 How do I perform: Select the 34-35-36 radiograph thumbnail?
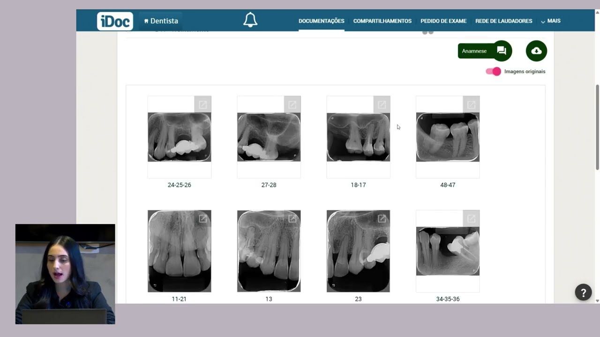(448, 251)
